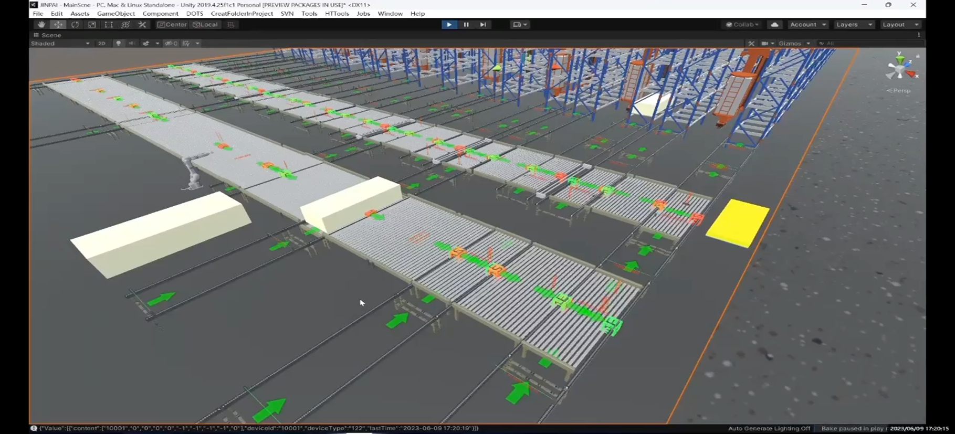Toggle handle rotation Local button
This screenshot has height=434, width=955.
[x=205, y=25]
